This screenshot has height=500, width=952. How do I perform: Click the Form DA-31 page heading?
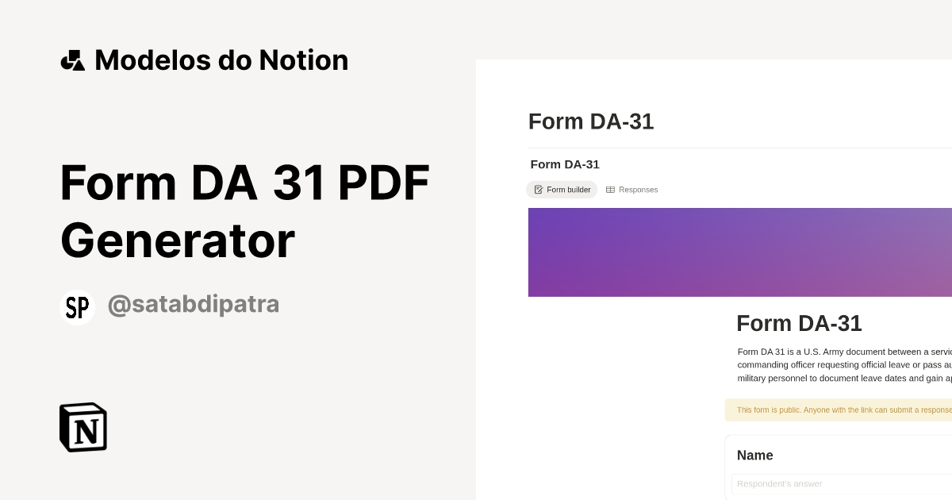tap(591, 121)
